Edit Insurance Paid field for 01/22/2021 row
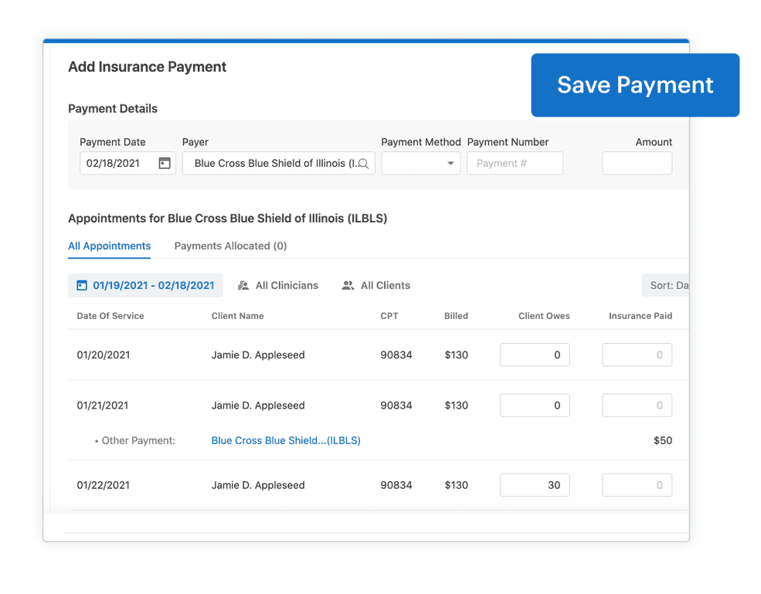761x594 pixels. pos(637,485)
